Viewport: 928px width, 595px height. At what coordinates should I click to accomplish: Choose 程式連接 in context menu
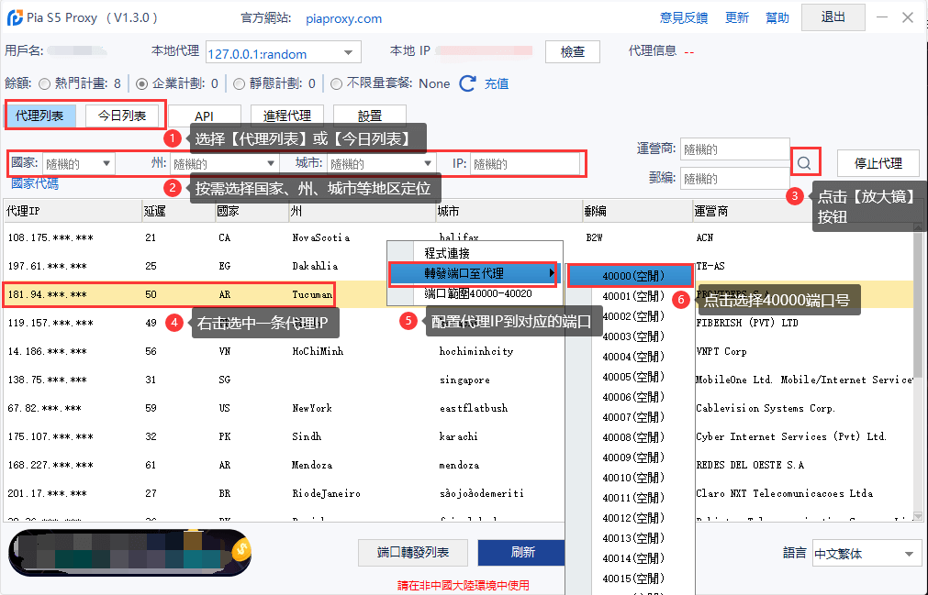click(447, 253)
